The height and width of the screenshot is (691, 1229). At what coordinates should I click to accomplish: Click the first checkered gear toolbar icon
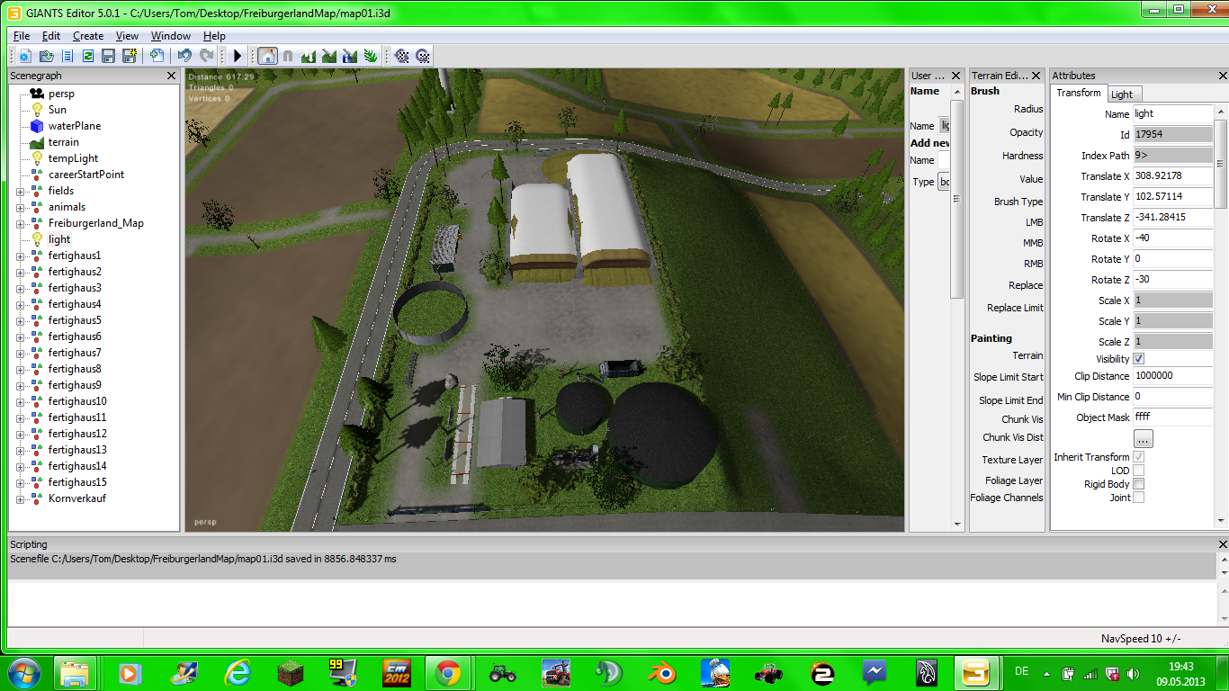(402, 56)
